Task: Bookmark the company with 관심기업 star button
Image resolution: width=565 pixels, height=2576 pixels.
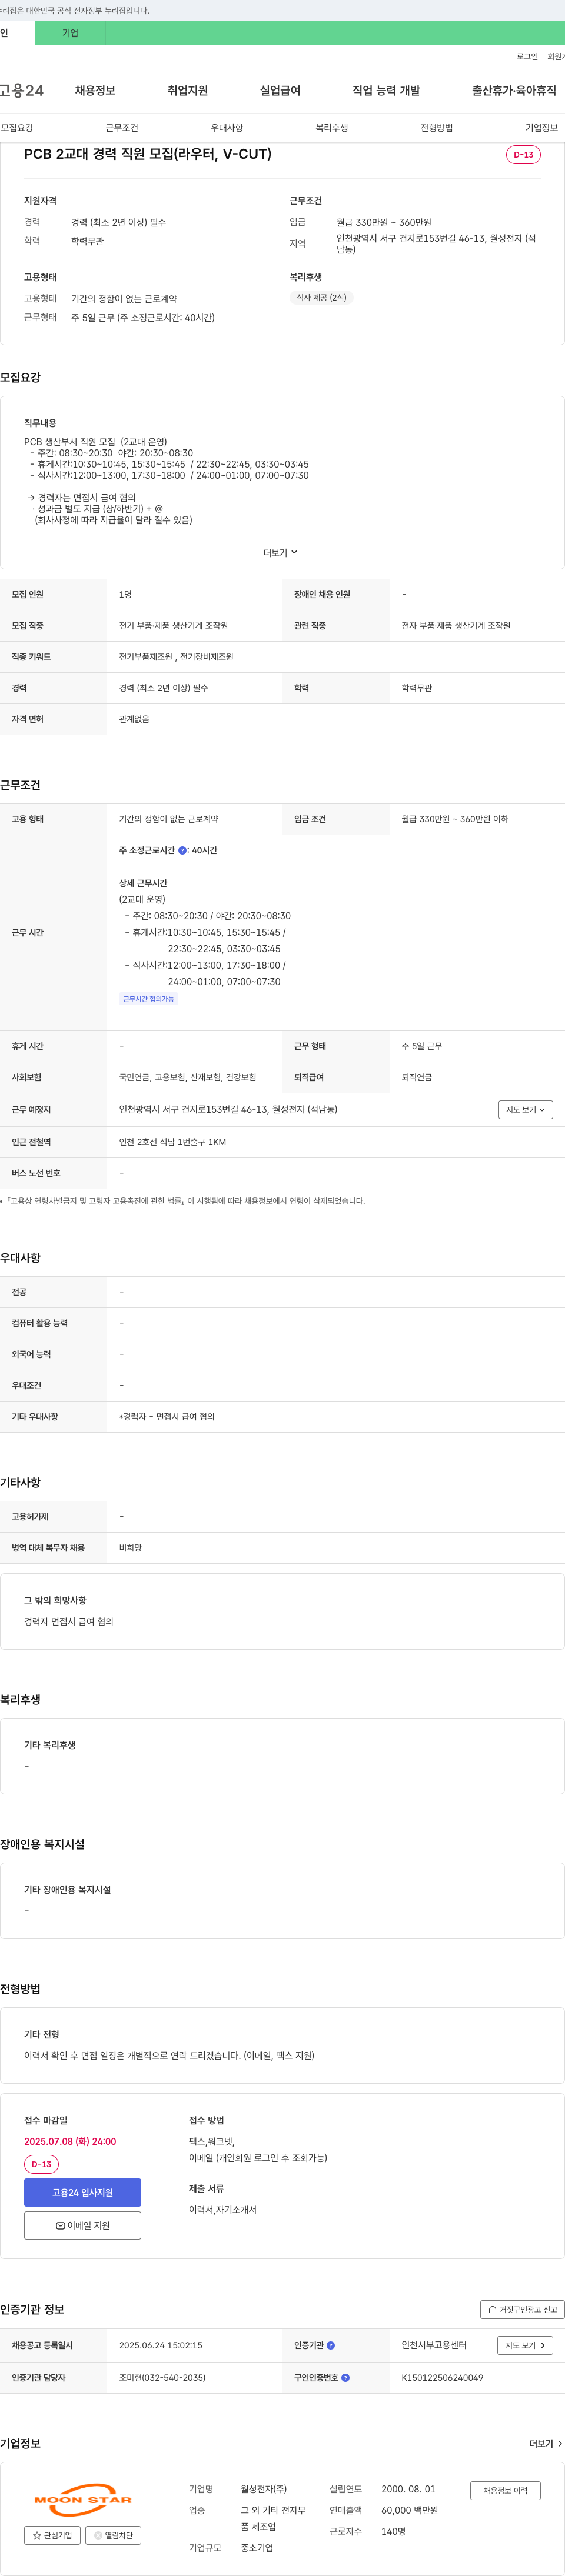Action: 52,2535
